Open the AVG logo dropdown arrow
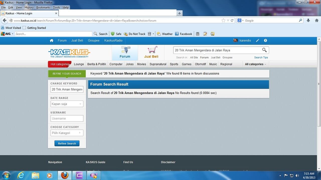 click(x=13, y=34)
